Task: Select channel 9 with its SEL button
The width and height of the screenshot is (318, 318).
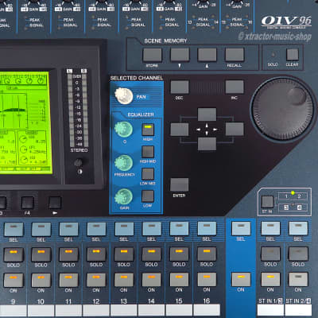Action: point(14,229)
